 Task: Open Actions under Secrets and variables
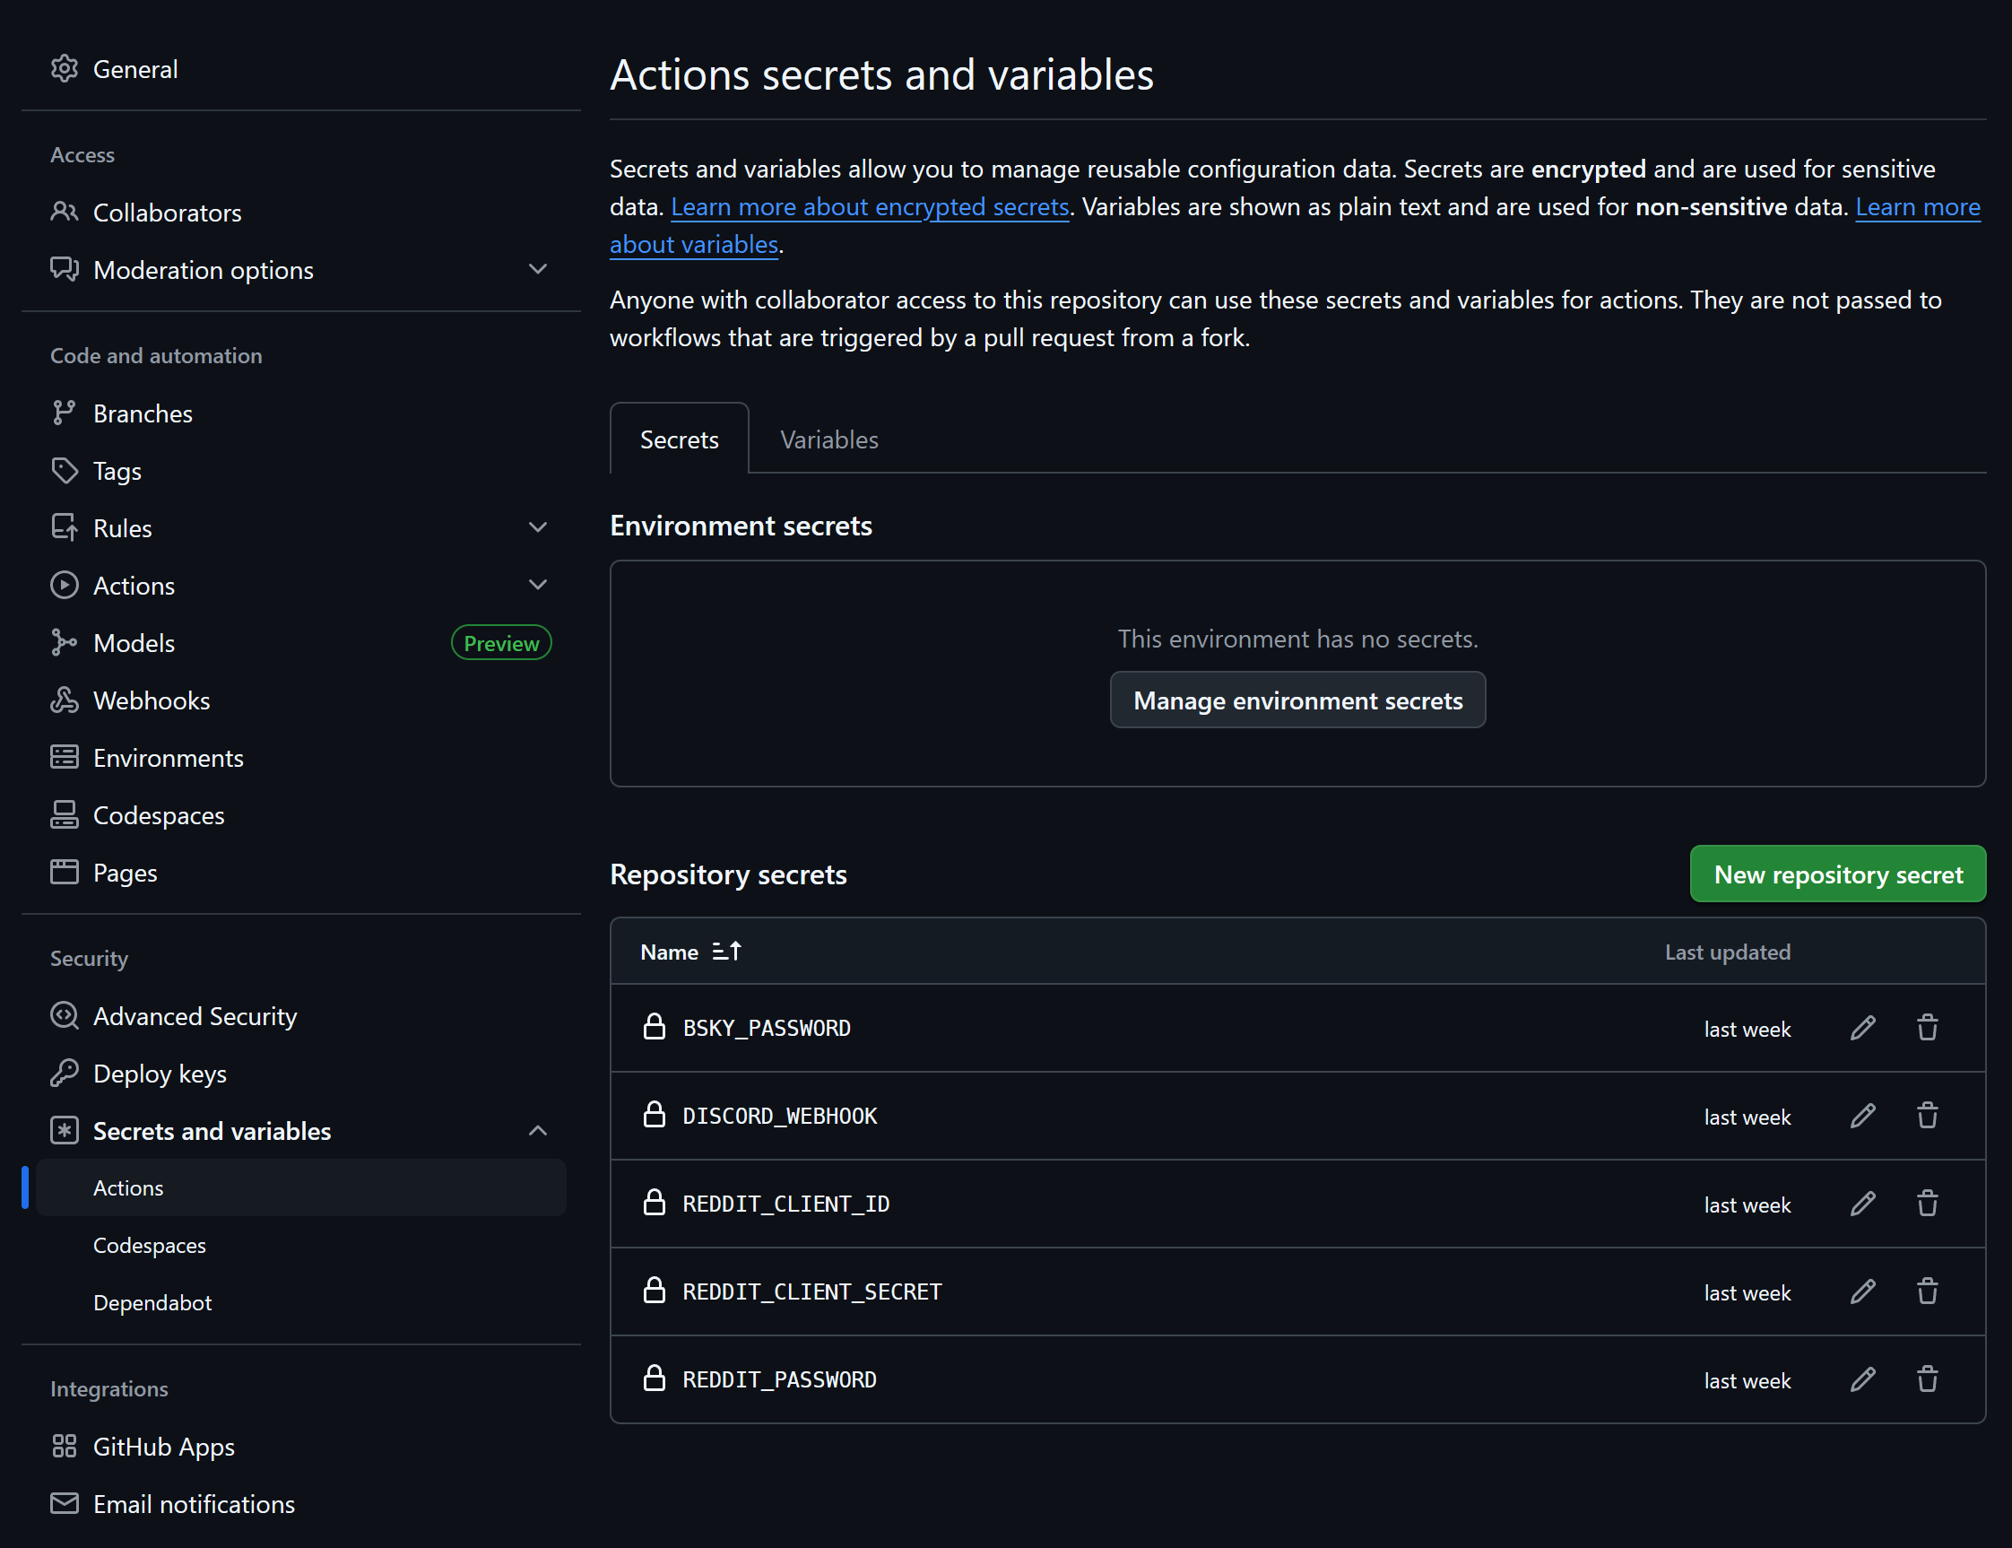click(x=301, y=1187)
